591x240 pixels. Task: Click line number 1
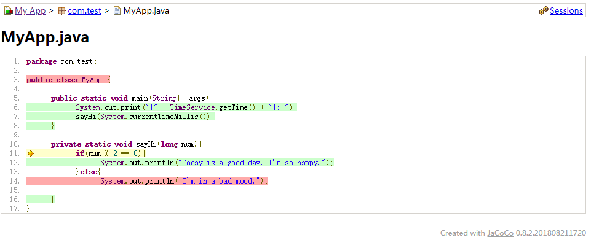[x=16, y=61]
